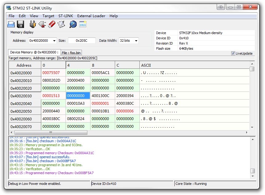Click log line 'Memory programmed in 3s and 401ms.'
The width and height of the screenshot is (265, 195).
coord(46,165)
